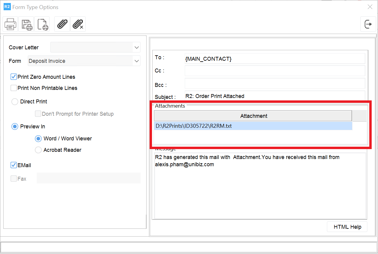This screenshot has height=254, width=378.
Task: Open HTML Help
Action: coord(347,227)
